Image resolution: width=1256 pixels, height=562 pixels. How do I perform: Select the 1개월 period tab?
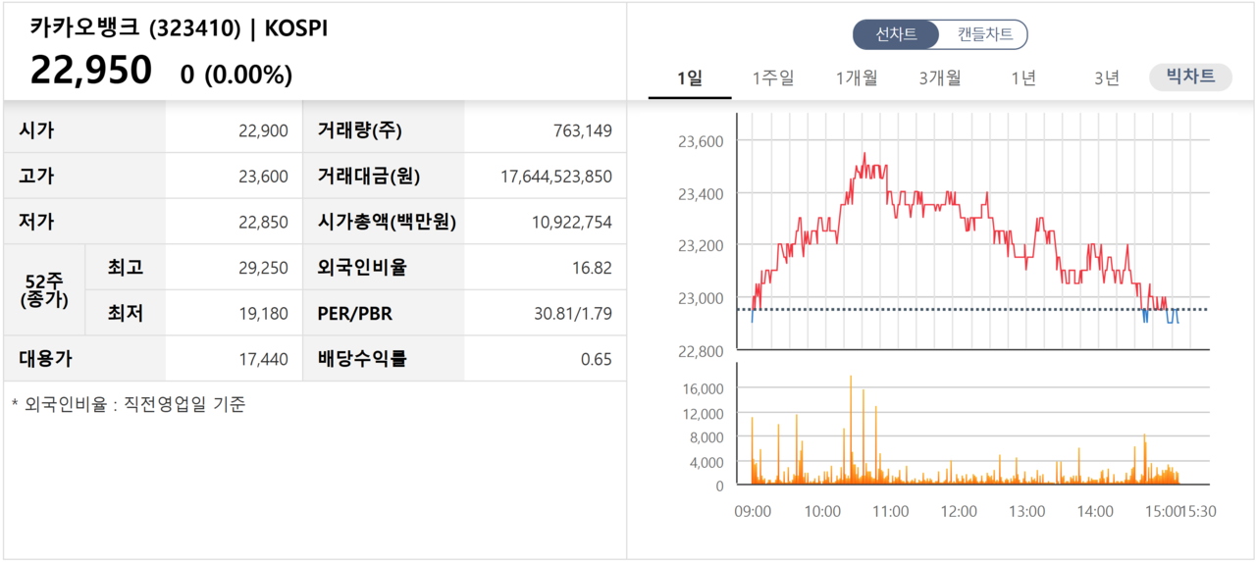(x=857, y=78)
